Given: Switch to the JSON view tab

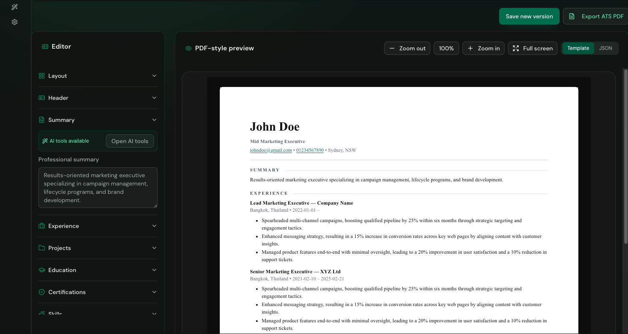Looking at the screenshot, I should pyautogui.click(x=605, y=48).
